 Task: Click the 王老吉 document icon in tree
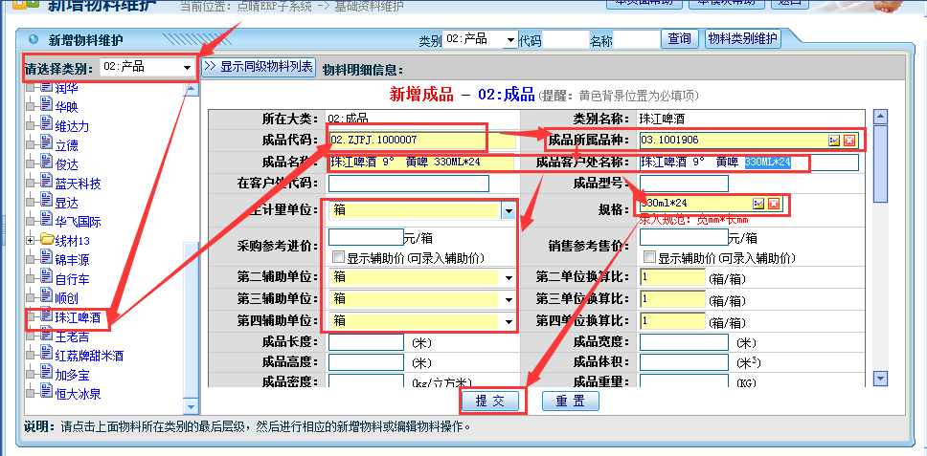point(45,336)
